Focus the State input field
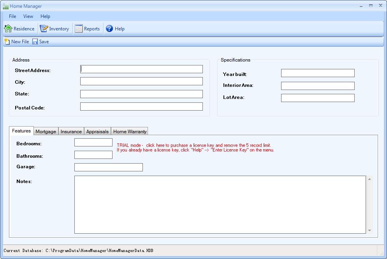 point(141,94)
